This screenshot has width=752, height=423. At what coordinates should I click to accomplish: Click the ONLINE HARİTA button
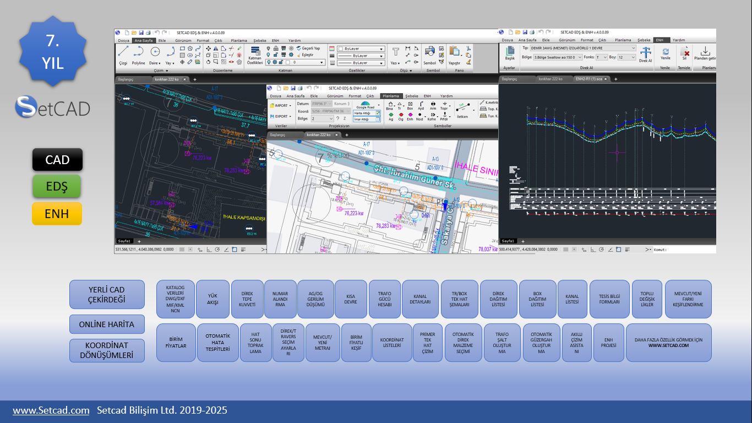(107, 324)
